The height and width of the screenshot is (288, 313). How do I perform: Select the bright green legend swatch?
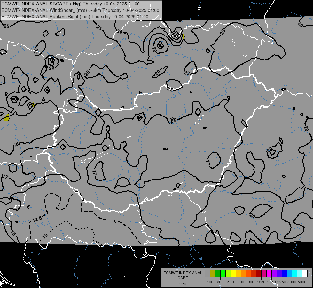coord(223,274)
